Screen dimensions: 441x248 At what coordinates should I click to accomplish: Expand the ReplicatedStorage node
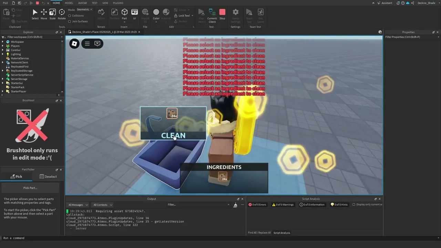pos(3,71)
